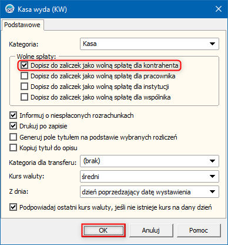The width and height of the screenshot is (228, 245).
Task: Expand Kategoria dla transferu dropdown arrow
Action: [x=212, y=161]
